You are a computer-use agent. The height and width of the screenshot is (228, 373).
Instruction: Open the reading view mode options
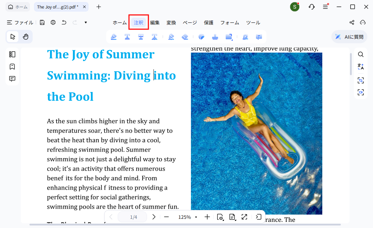click(220, 217)
